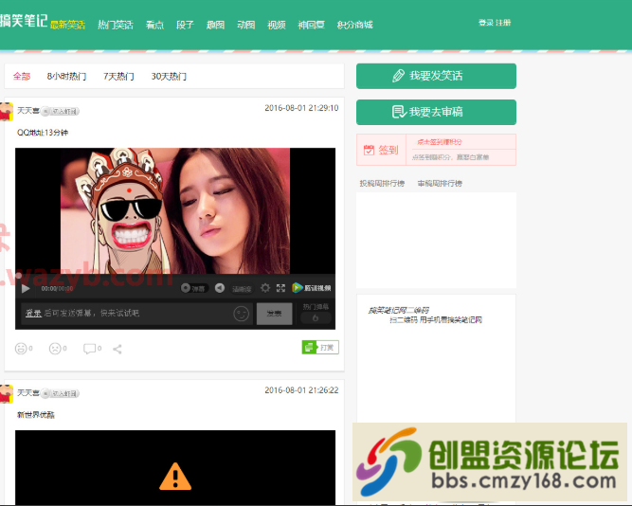Select the 8小时热门 filter tab

coord(66,76)
